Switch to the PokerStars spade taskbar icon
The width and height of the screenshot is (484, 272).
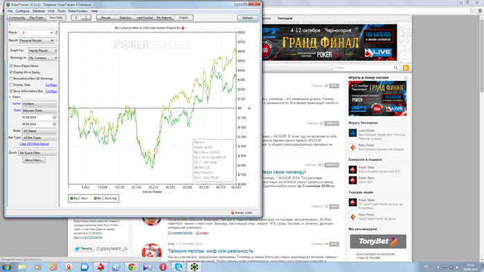click(101, 267)
